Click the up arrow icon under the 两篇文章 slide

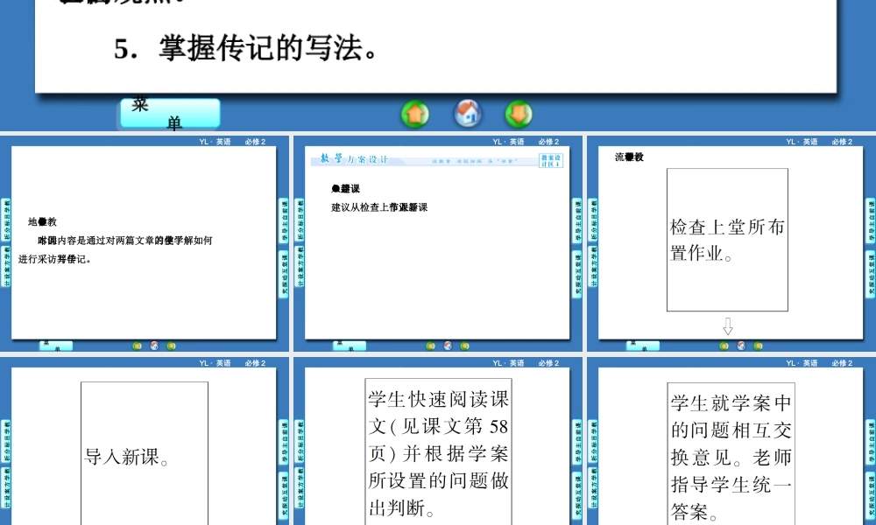[137, 346]
